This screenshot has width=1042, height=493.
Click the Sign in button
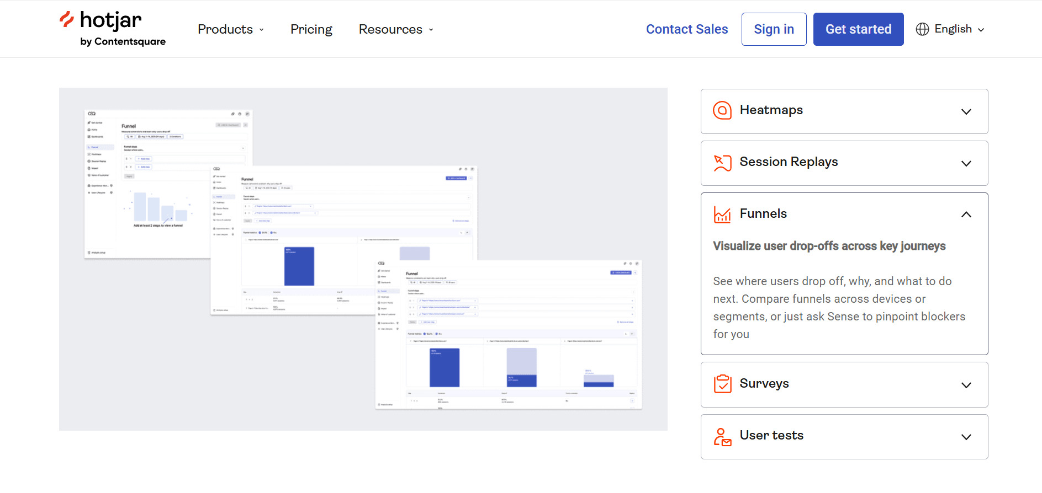click(x=774, y=29)
